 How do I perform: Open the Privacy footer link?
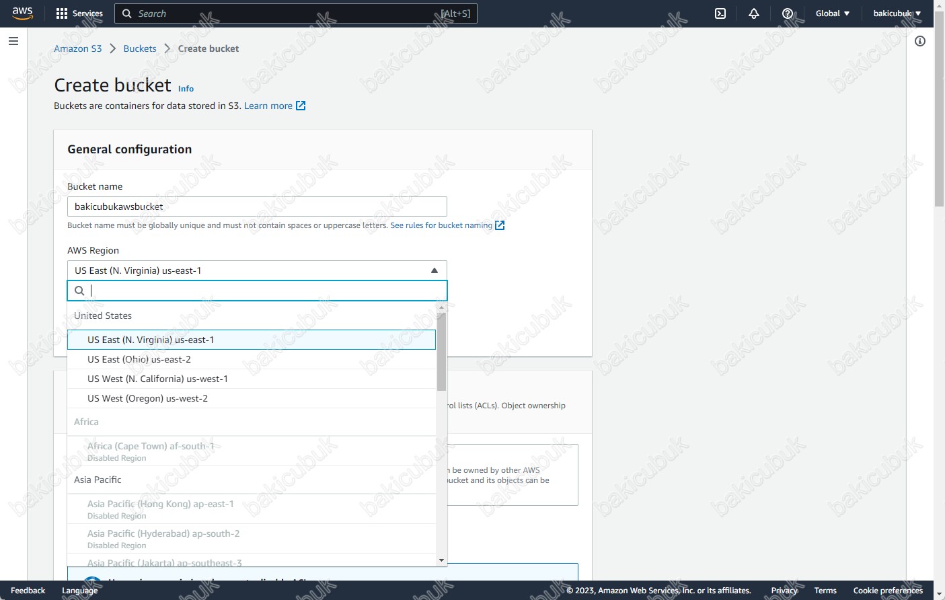pos(784,591)
